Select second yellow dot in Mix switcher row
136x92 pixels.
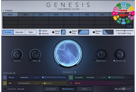45,83
